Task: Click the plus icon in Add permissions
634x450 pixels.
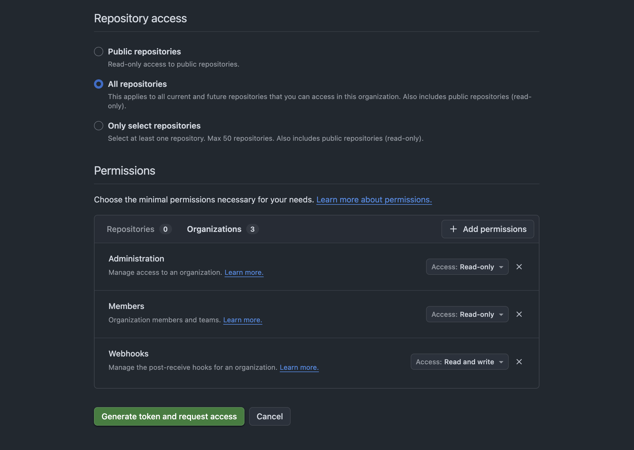Action: (453, 229)
